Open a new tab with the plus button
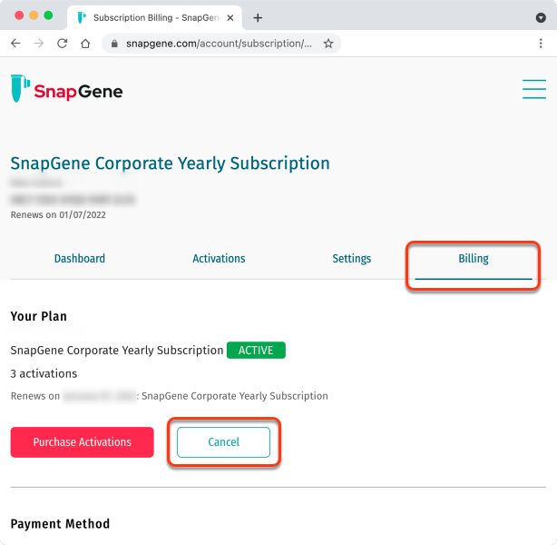Screen dimensions: 557x545 258,18
